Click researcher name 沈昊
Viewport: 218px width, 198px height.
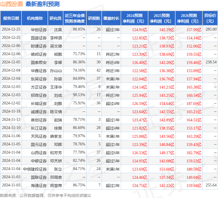point(58,30)
